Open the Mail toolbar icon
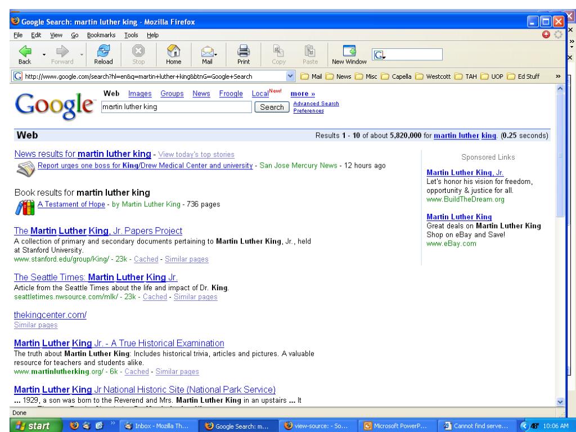 click(x=207, y=51)
